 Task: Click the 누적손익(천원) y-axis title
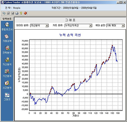click(19, 75)
